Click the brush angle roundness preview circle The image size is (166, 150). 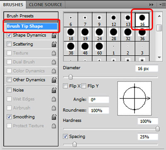134,98
